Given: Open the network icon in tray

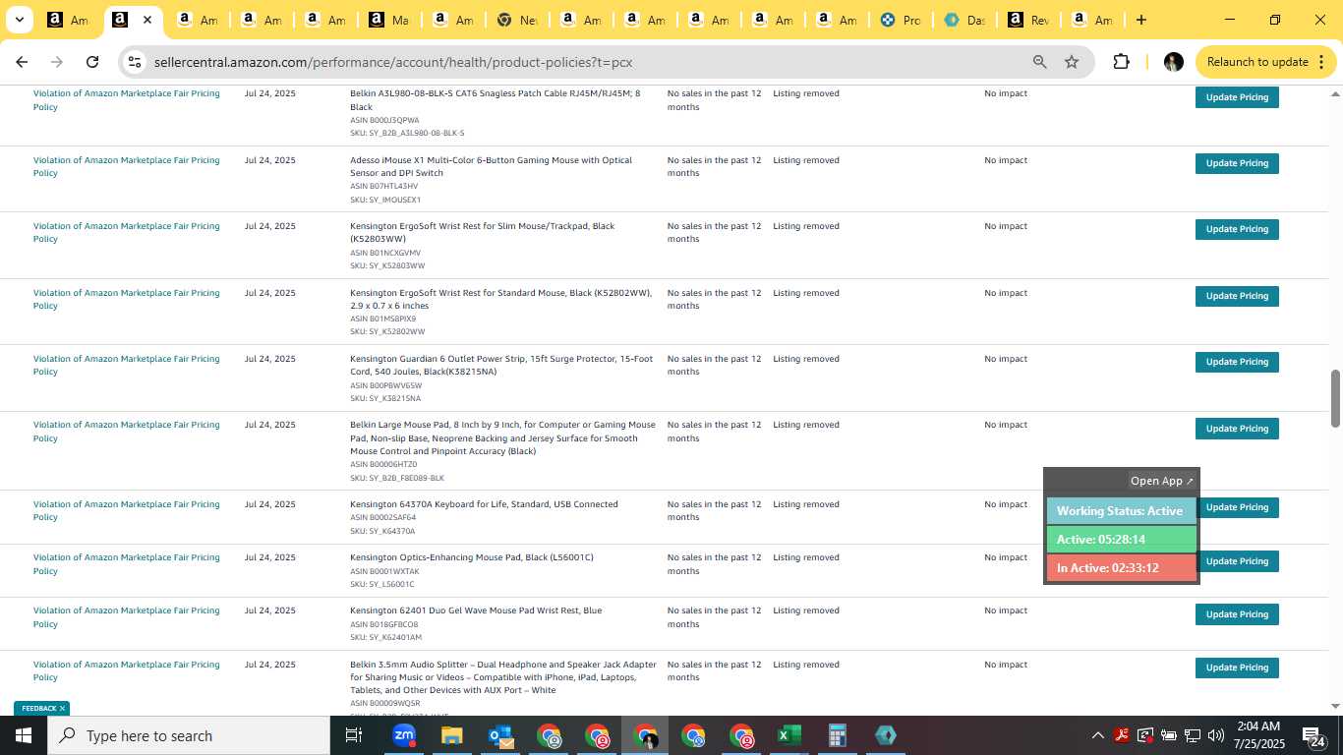Looking at the screenshot, I should pos(1193,735).
